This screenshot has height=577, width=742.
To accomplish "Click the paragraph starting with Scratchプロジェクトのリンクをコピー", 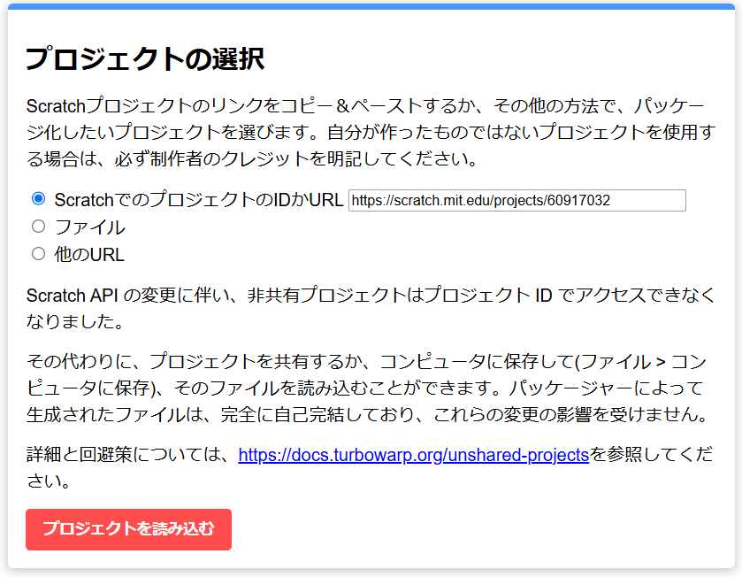I will point(371,133).
